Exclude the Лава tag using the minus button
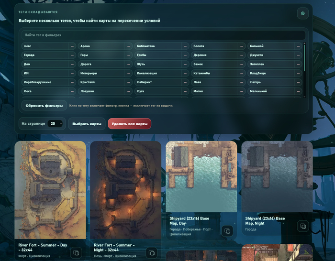Viewport: 335px width, 261px height. point(242,82)
